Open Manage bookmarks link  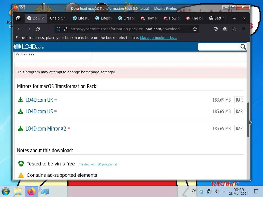tap(158, 38)
